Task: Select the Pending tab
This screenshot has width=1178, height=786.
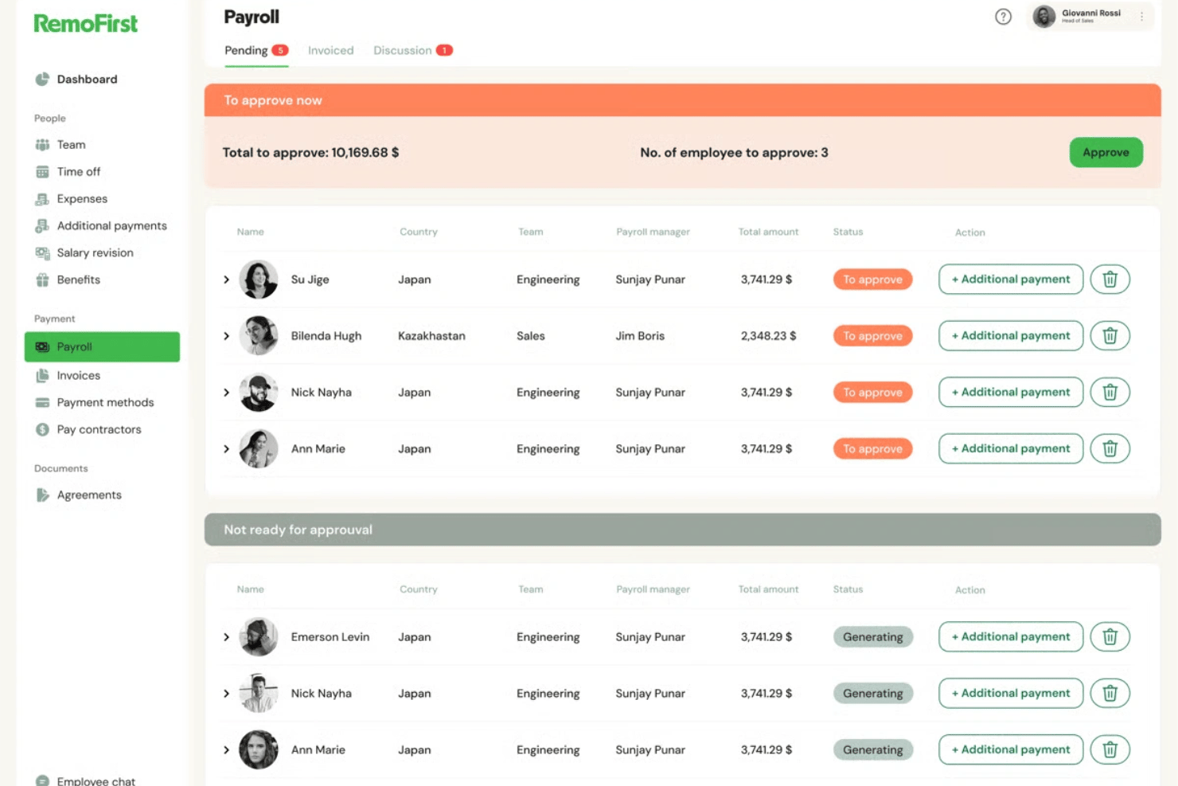Action: [x=255, y=50]
